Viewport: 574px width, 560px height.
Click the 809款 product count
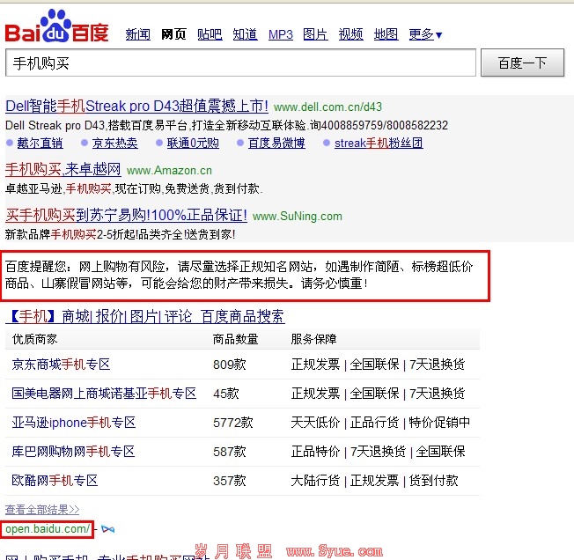click(x=230, y=365)
